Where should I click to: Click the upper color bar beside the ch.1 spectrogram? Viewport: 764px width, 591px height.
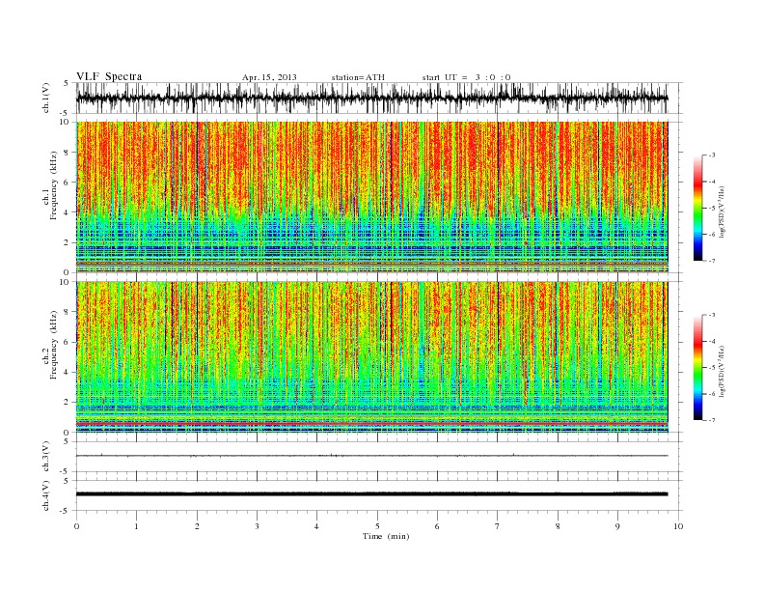click(x=697, y=208)
